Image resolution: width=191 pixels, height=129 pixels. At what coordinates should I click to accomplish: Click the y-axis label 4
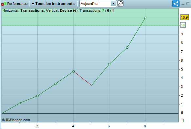(182, 78)
